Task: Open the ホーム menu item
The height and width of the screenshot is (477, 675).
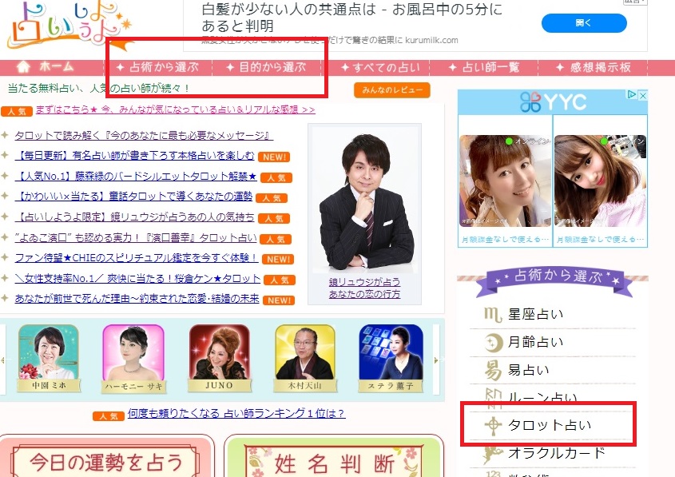Action: (x=57, y=67)
